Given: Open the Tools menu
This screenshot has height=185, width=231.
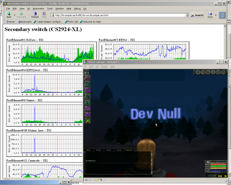Looking at the screenshot, I should 50,9.
